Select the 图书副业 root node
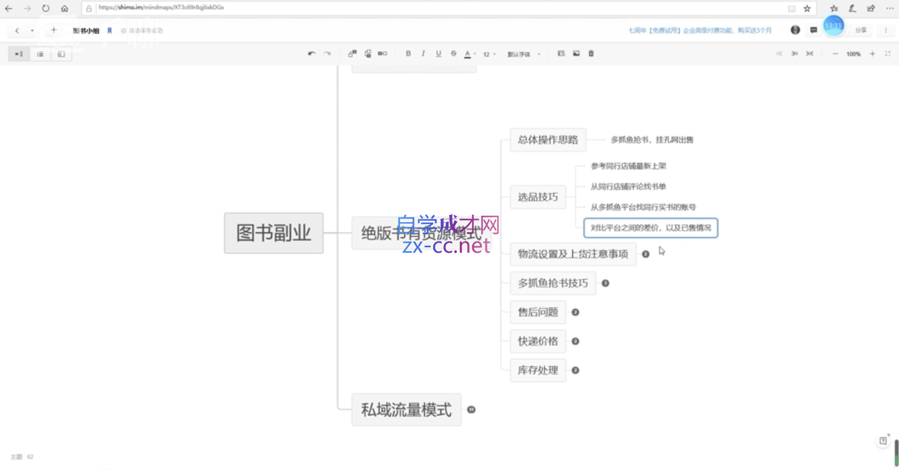The image size is (899, 470). (274, 233)
